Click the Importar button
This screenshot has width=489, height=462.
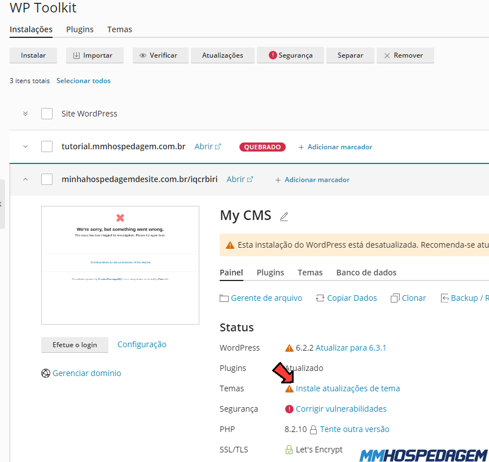pos(95,55)
